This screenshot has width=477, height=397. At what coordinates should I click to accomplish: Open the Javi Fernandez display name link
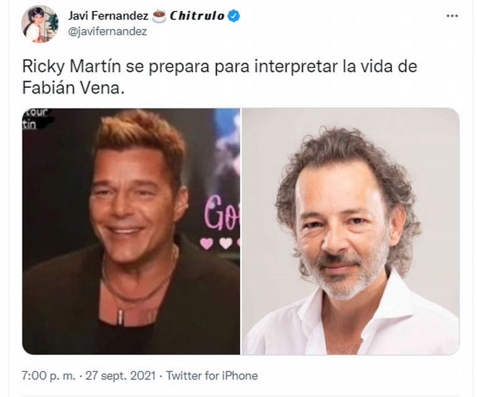(108, 16)
